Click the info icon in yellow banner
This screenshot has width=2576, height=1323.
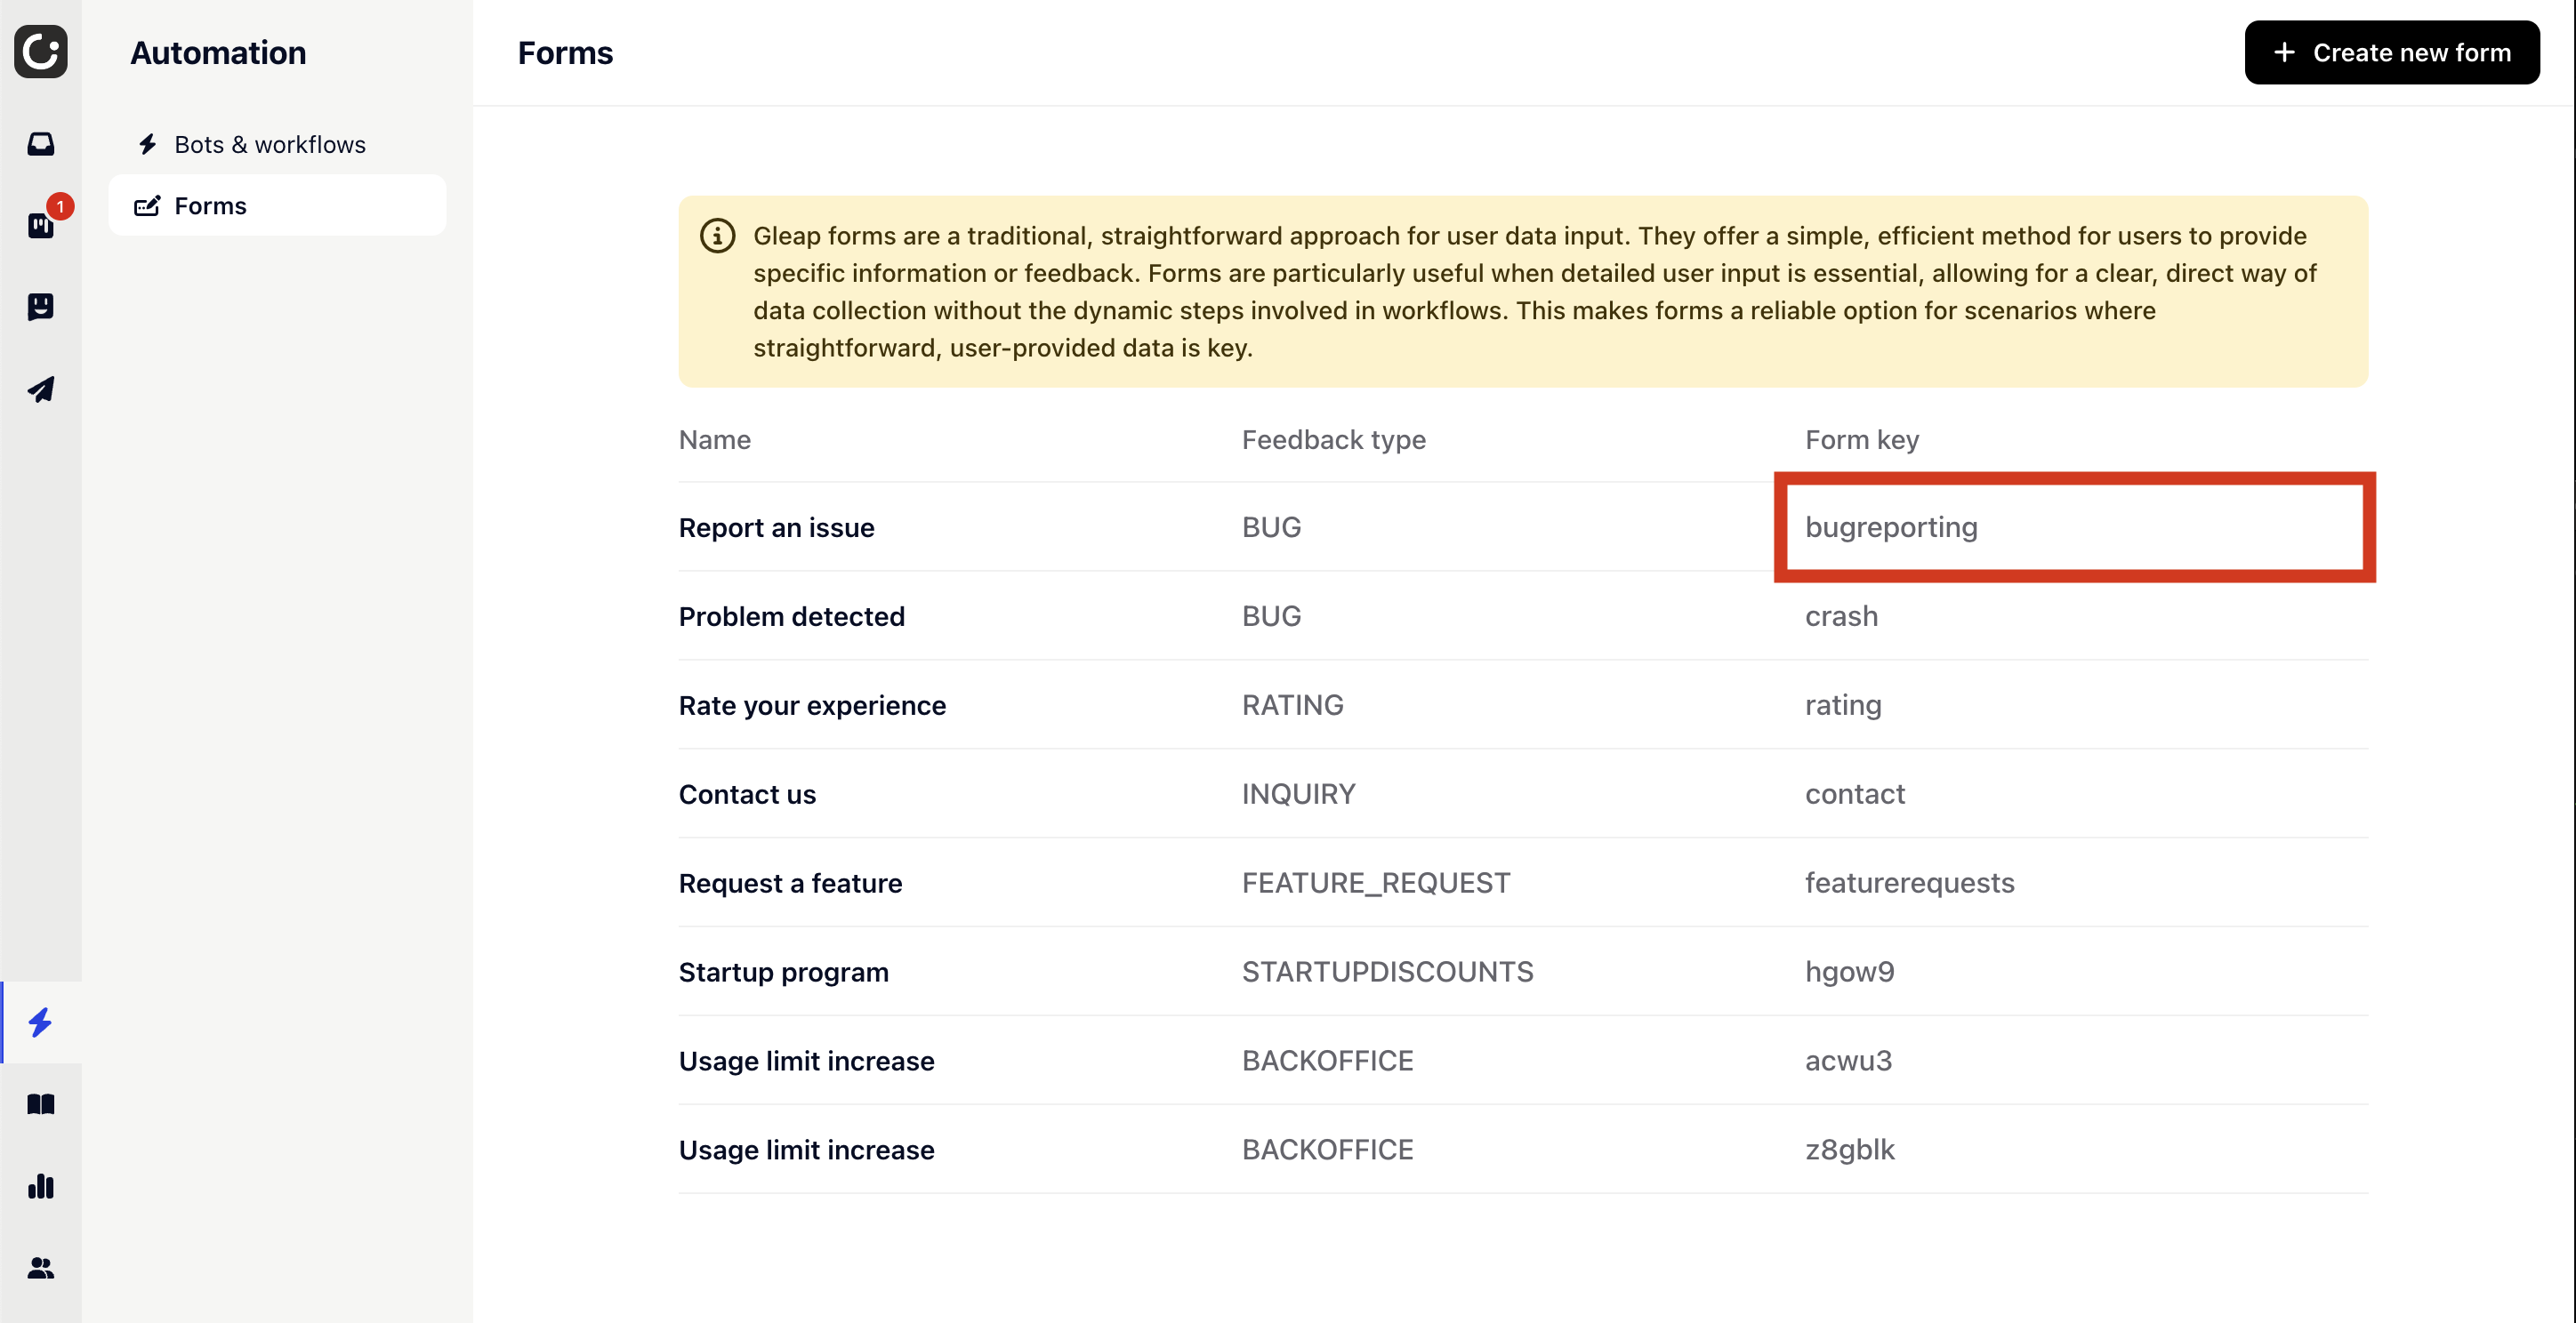click(x=717, y=236)
